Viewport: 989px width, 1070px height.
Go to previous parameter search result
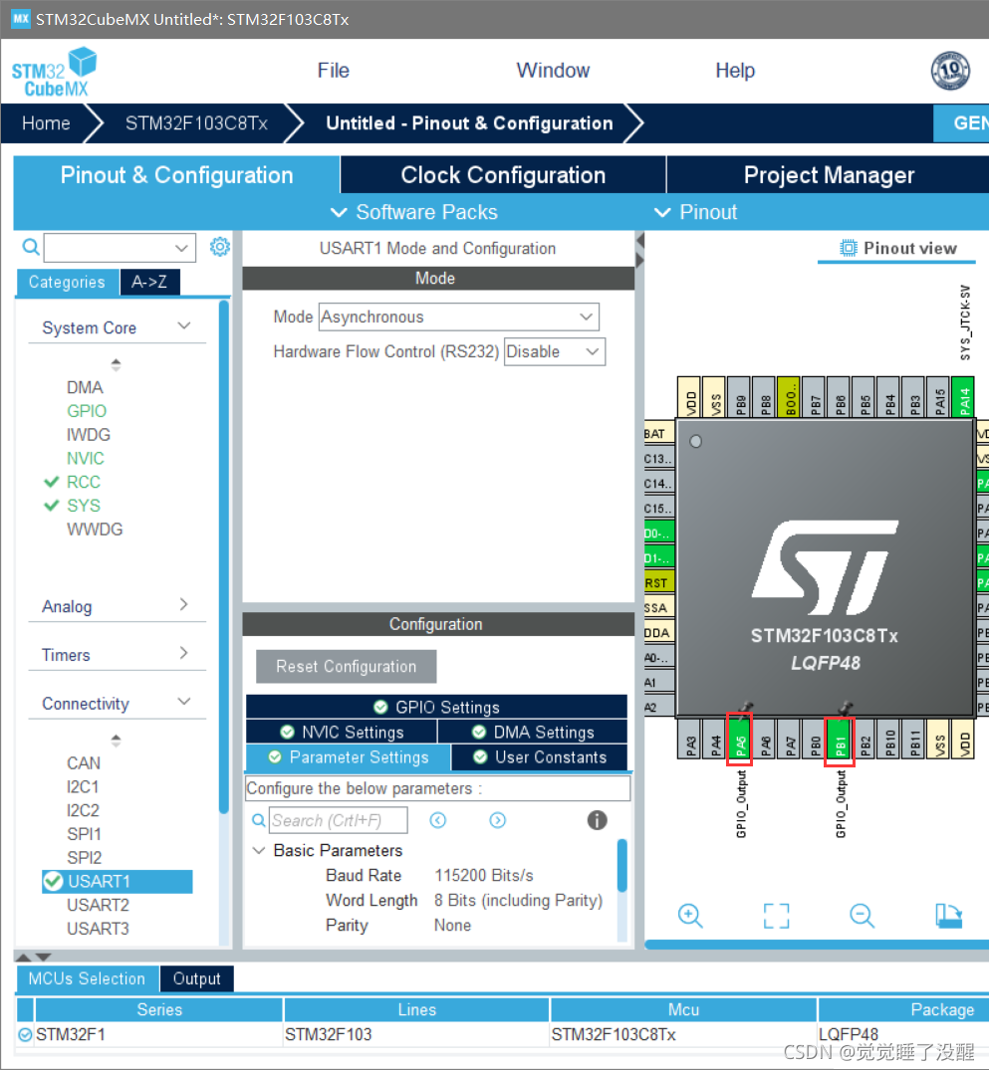click(x=438, y=819)
